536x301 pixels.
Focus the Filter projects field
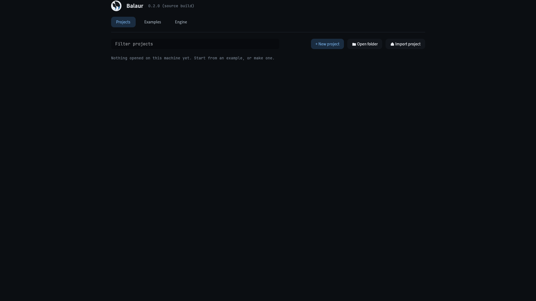195,44
